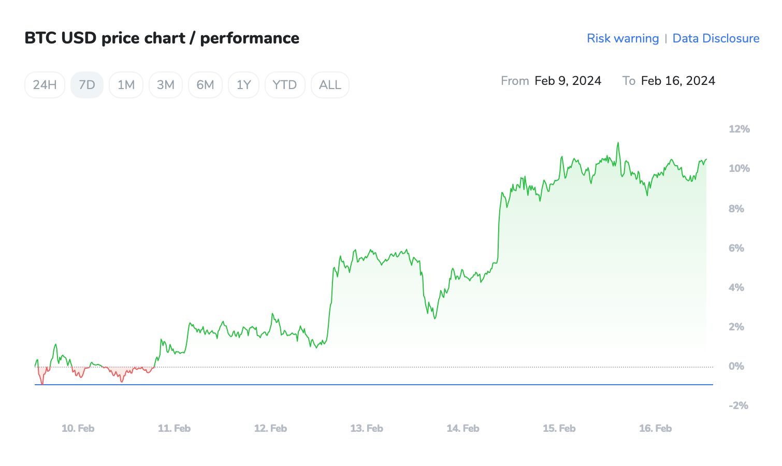
Task: Select the YTD range
Action: 284,84
